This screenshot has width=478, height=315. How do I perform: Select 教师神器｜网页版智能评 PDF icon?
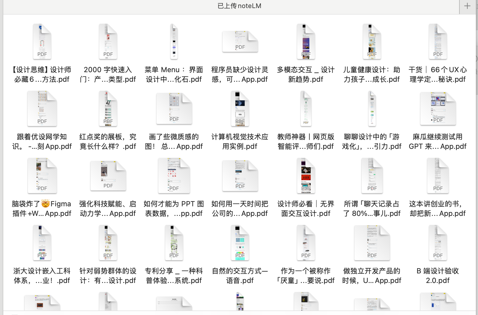pos(306,108)
